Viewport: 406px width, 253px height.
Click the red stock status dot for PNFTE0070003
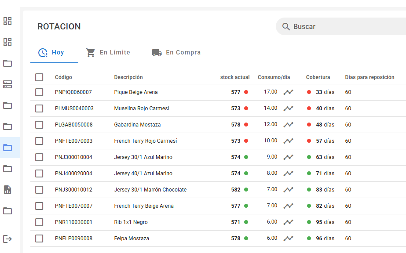(246, 141)
